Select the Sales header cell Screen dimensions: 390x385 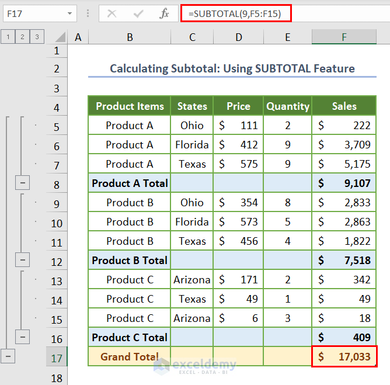tap(344, 106)
